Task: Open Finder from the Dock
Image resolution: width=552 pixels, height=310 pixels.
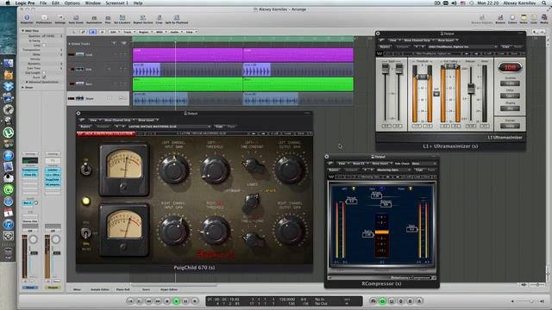Action: click(8, 64)
